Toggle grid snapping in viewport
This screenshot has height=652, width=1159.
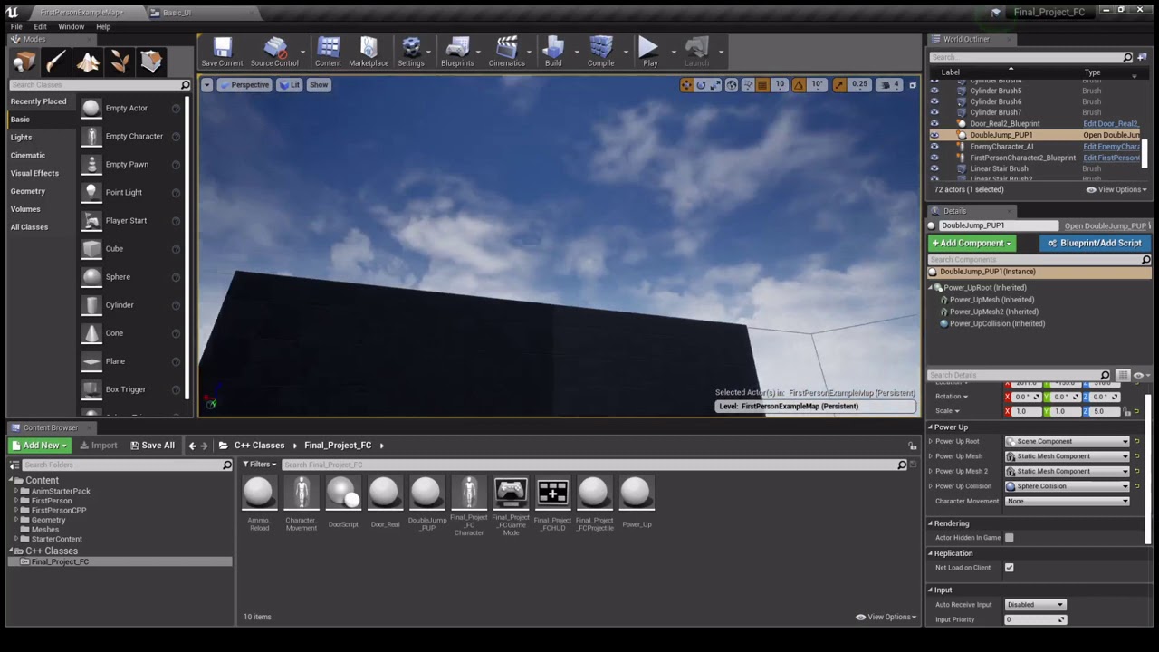[762, 85]
